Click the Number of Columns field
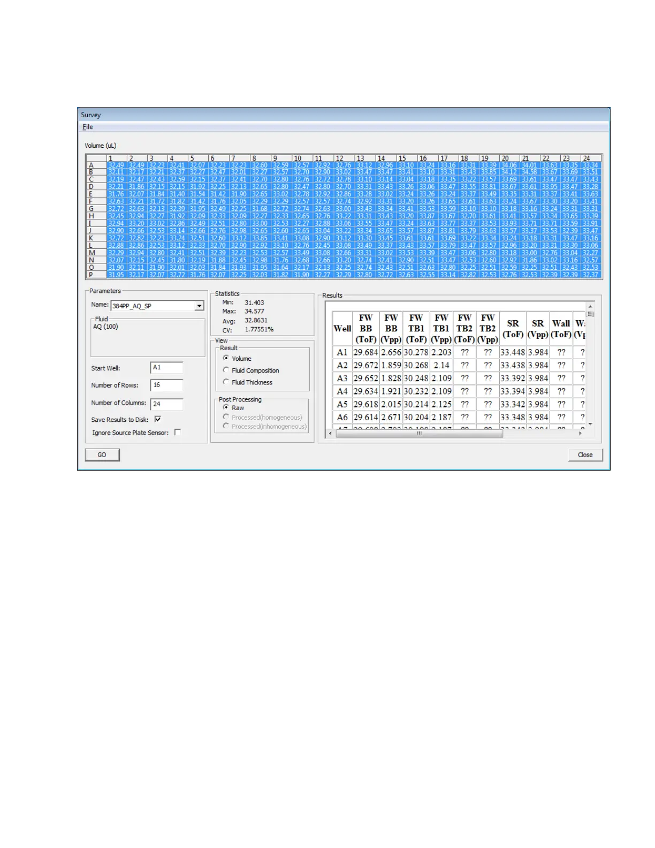This screenshot has height=848, width=655. pos(166,404)
